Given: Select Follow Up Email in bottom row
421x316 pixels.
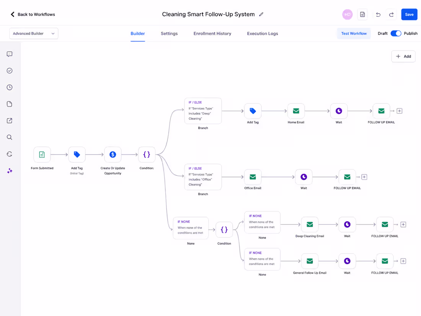Looking at the screenshot, I should [x=385, y=261].
